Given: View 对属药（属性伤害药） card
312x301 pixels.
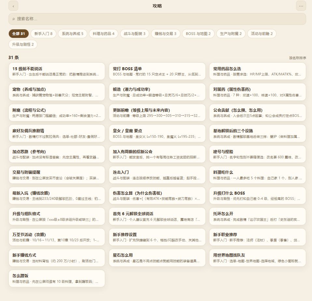Looking at the screenshot, I should tap(258, 92).
